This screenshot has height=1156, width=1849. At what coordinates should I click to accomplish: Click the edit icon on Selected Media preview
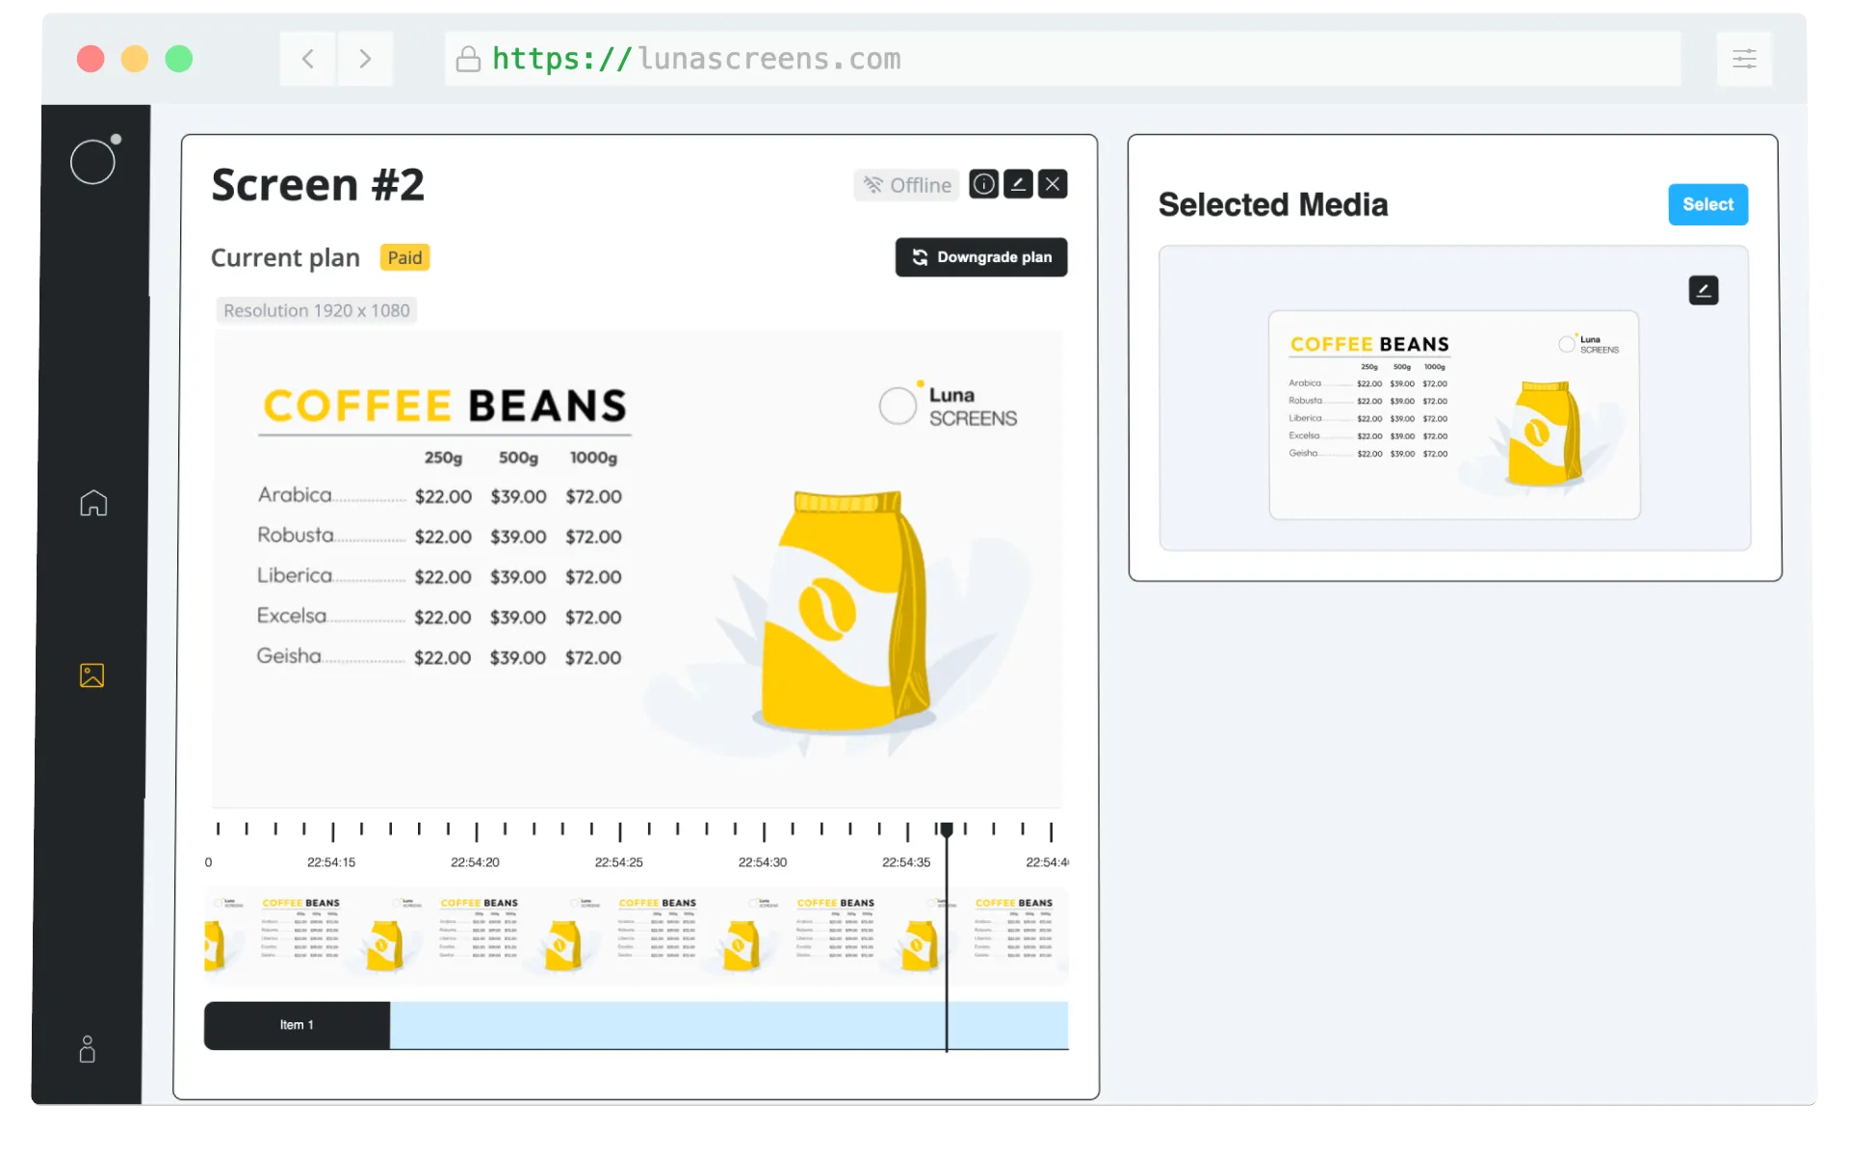[x=1704, y=289]
